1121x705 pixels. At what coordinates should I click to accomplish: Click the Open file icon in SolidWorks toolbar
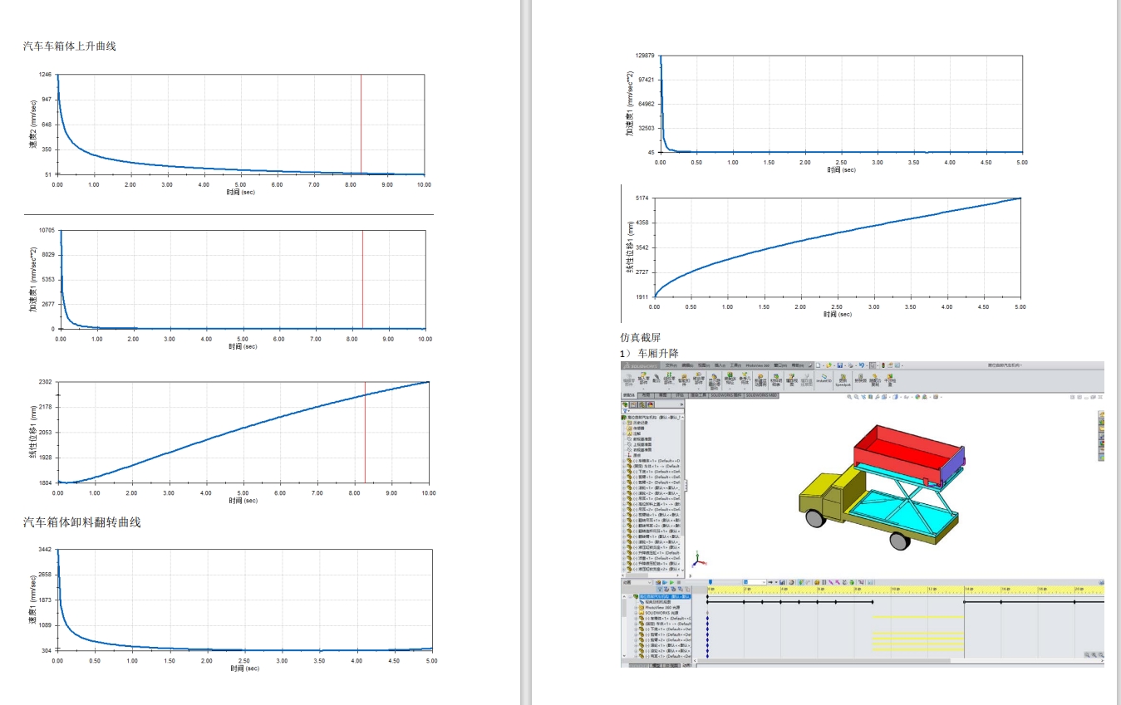point(828,365)
